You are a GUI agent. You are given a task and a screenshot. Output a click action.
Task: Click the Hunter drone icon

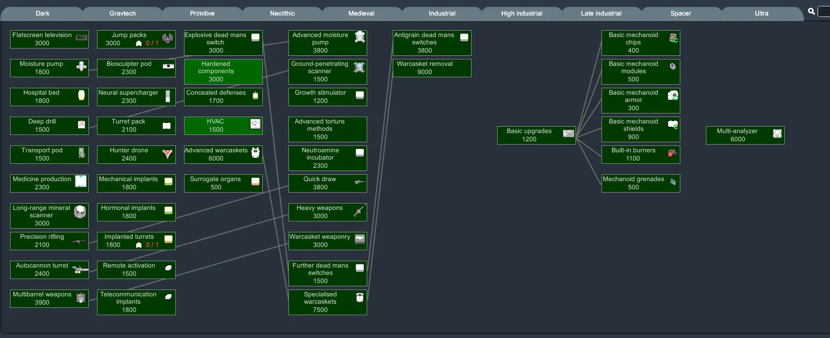(x=168, y=154)
